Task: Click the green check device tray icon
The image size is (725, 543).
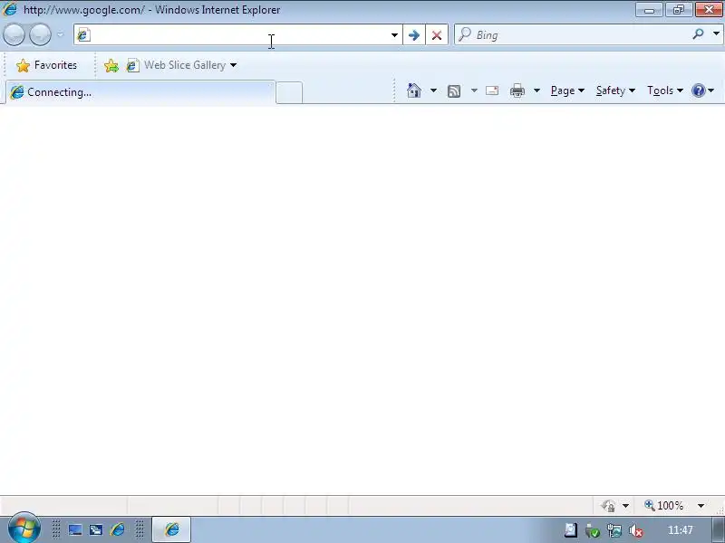Action: tap(593, 530)
